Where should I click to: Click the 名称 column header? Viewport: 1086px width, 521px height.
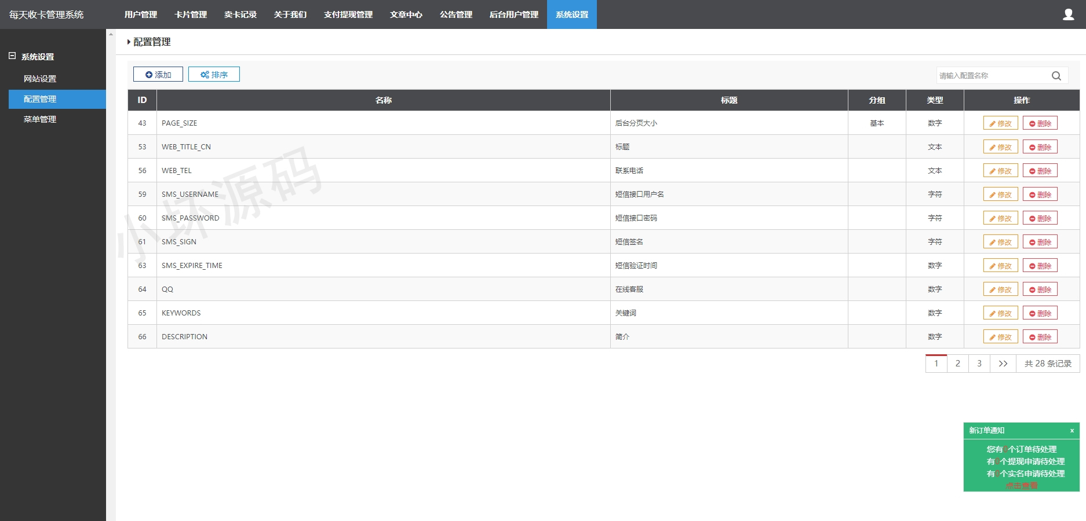[384, 100]
